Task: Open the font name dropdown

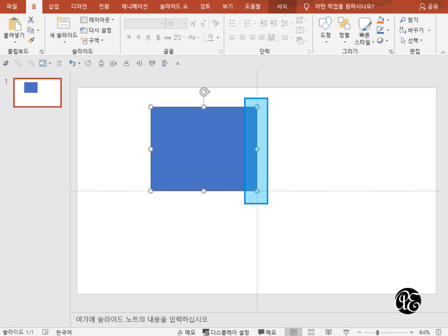Action: 162,24
